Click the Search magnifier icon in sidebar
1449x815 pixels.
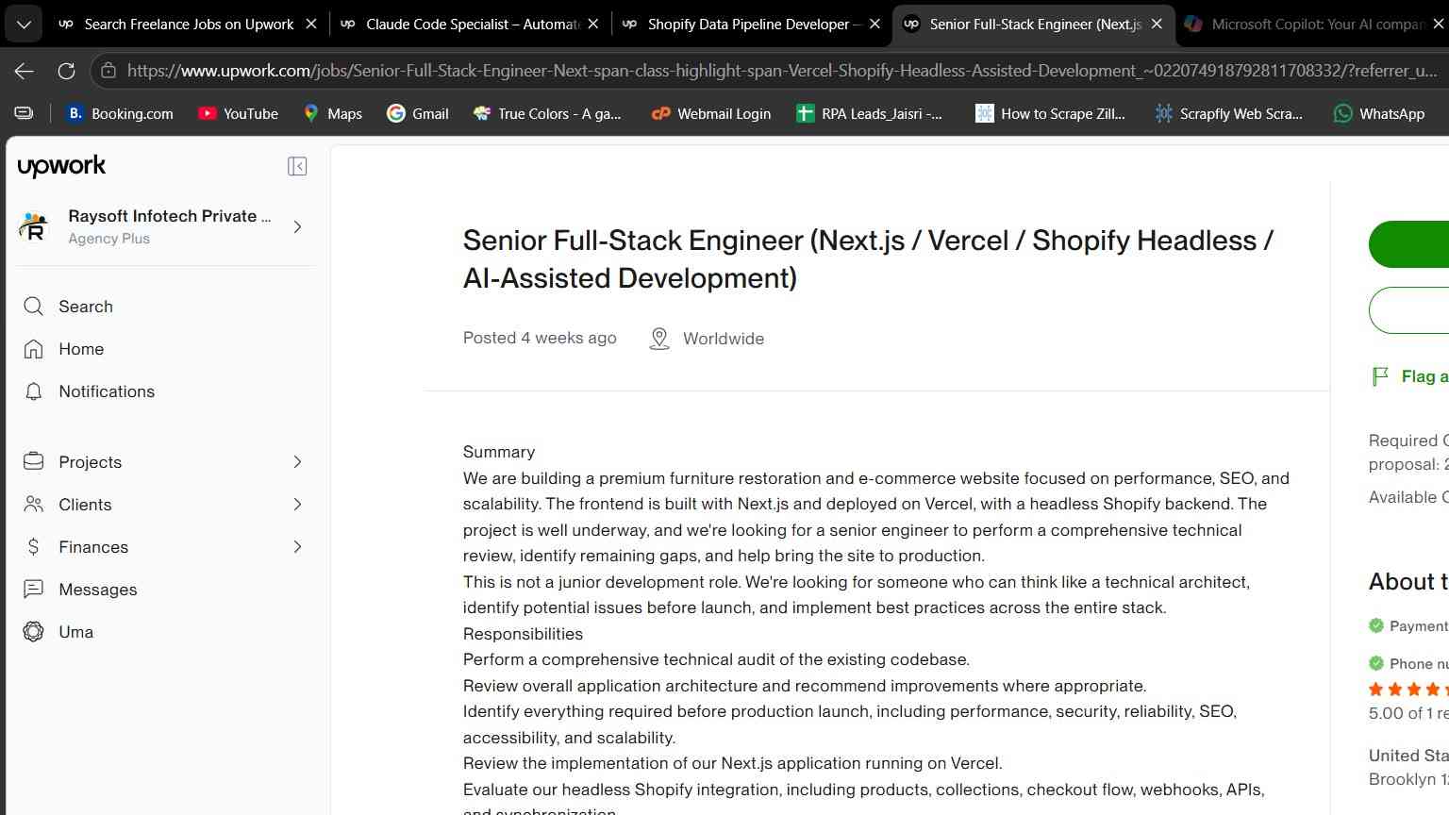coord(33,307)
